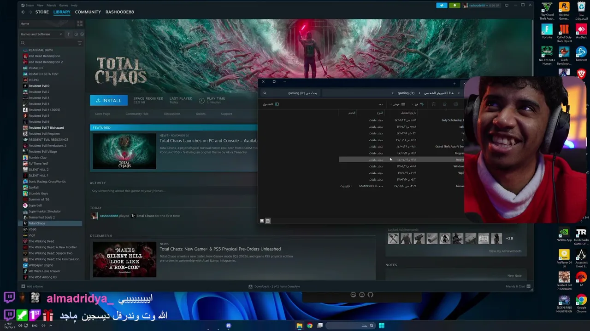Click the Steam announcements megaphone icon
This screenshot has width=590, height=331.
tap(442, 6)
